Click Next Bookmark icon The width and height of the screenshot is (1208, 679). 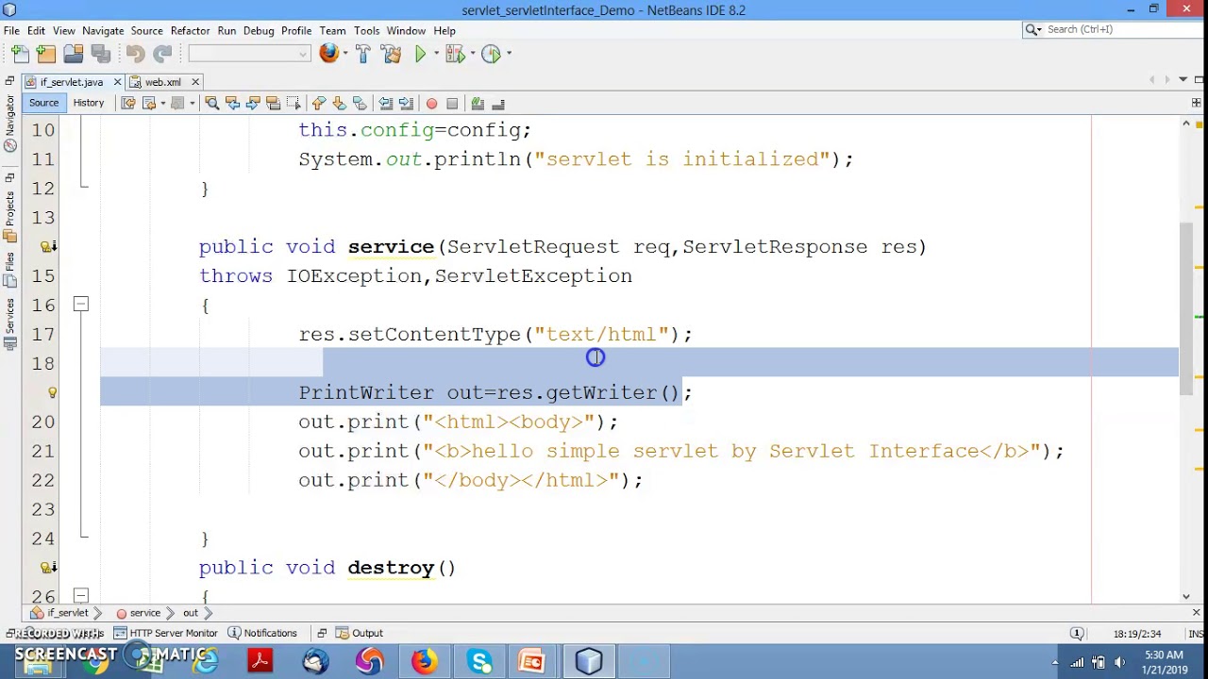pyautogui.click(x=339, y=103)
